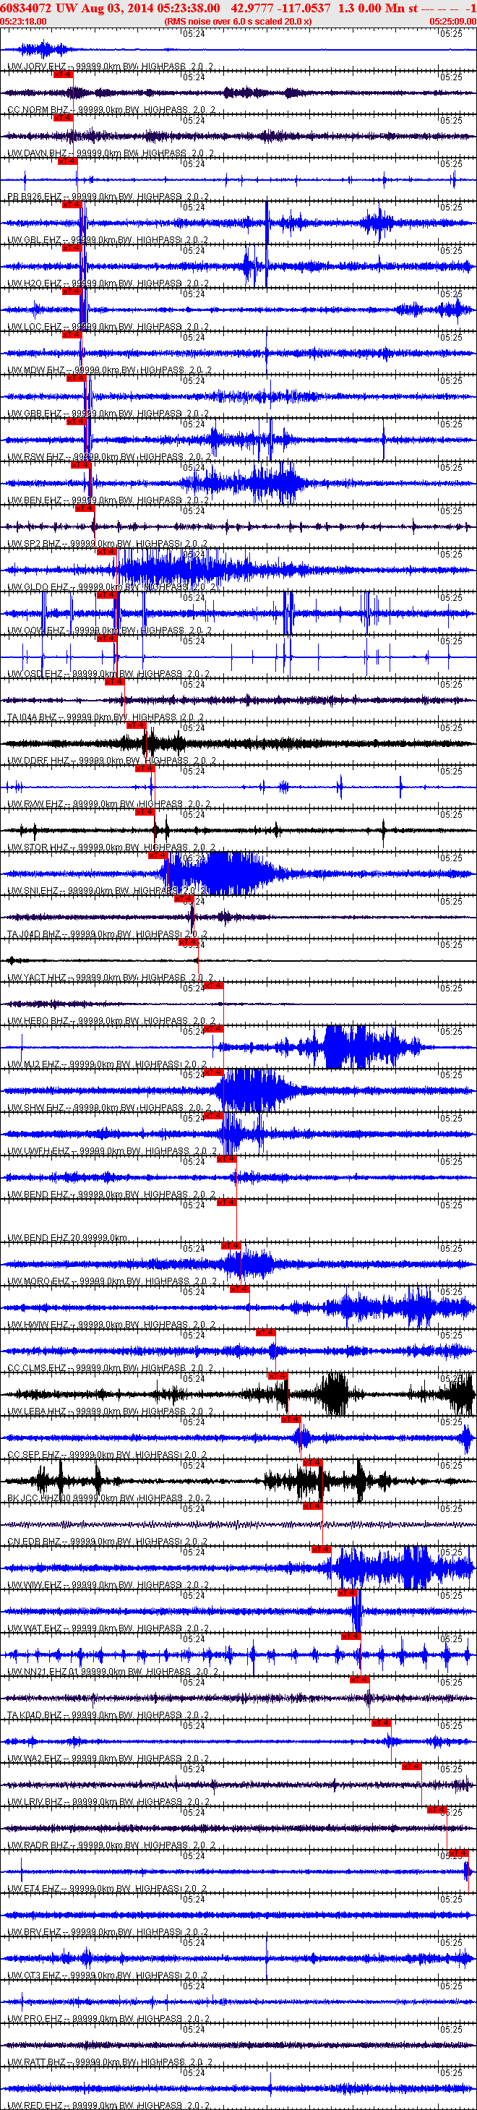Click red pick flag on BK.JCC trace
The image size is (477, 2110).
pyautogui.click(x=311, y=1463)
